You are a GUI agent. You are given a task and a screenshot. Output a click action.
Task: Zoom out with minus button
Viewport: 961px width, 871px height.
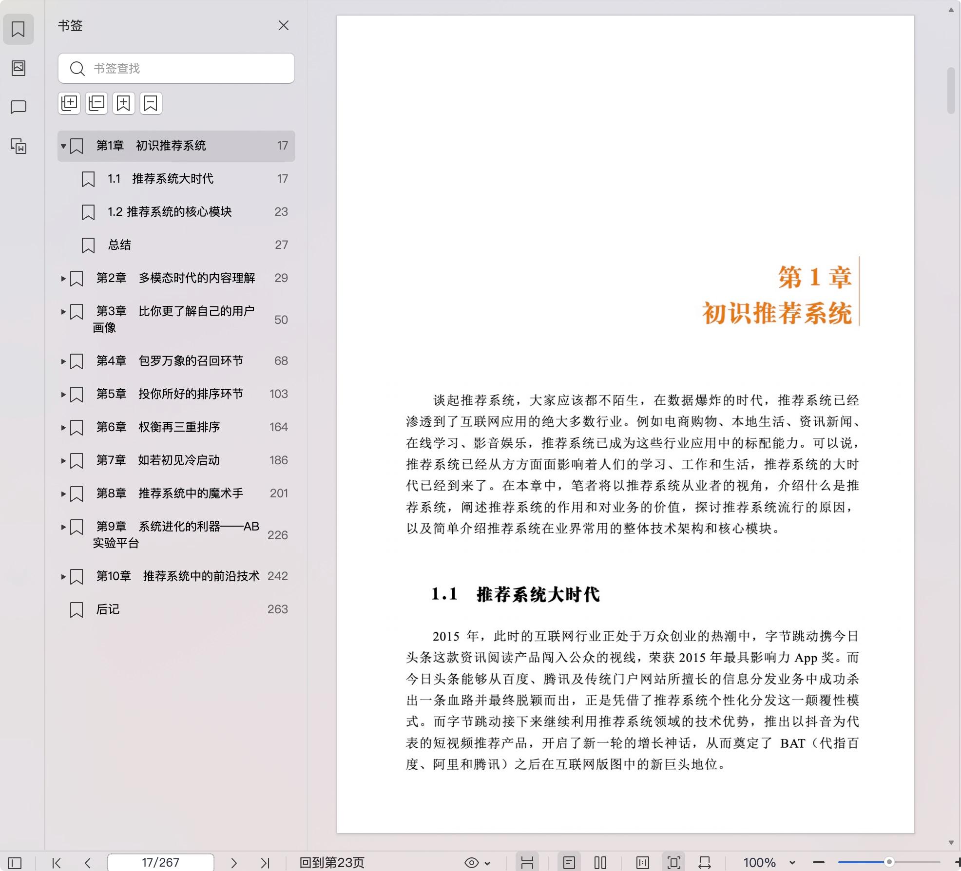(819, 863)
